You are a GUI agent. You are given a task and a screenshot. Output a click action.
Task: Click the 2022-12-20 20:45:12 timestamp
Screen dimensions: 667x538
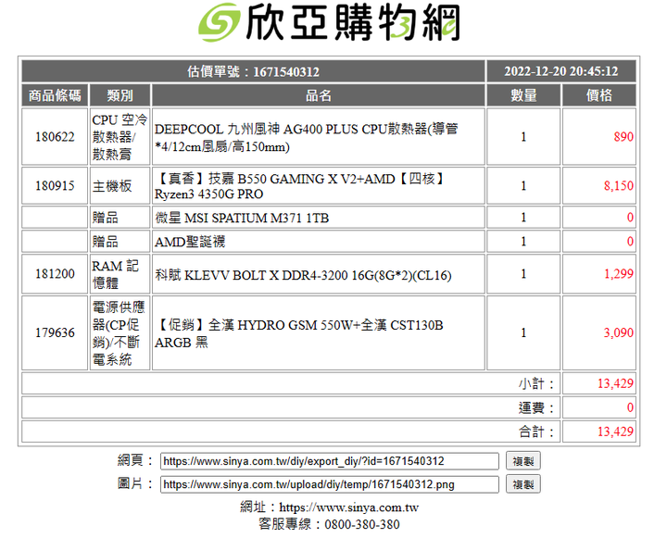point(561,71)
